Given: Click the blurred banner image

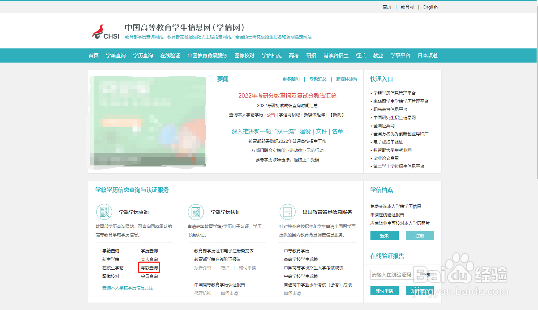Looking at the screenshot, I should [x=148, y=121].
